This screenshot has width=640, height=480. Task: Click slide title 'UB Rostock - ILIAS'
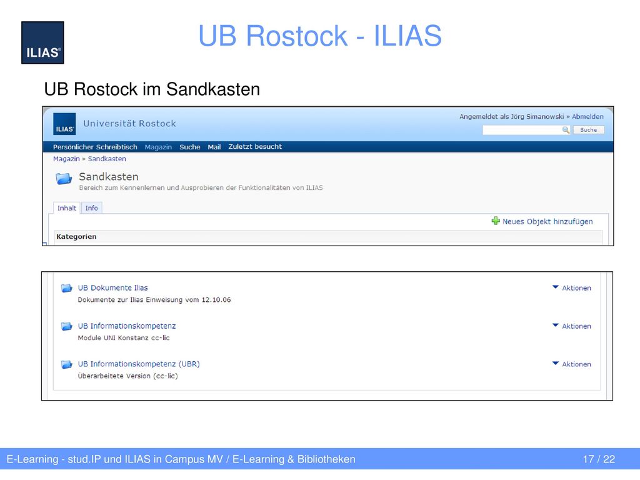pyautogui.click(x=320, y=36)
